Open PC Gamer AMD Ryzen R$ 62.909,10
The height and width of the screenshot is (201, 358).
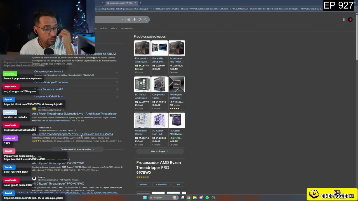point(142,93)
